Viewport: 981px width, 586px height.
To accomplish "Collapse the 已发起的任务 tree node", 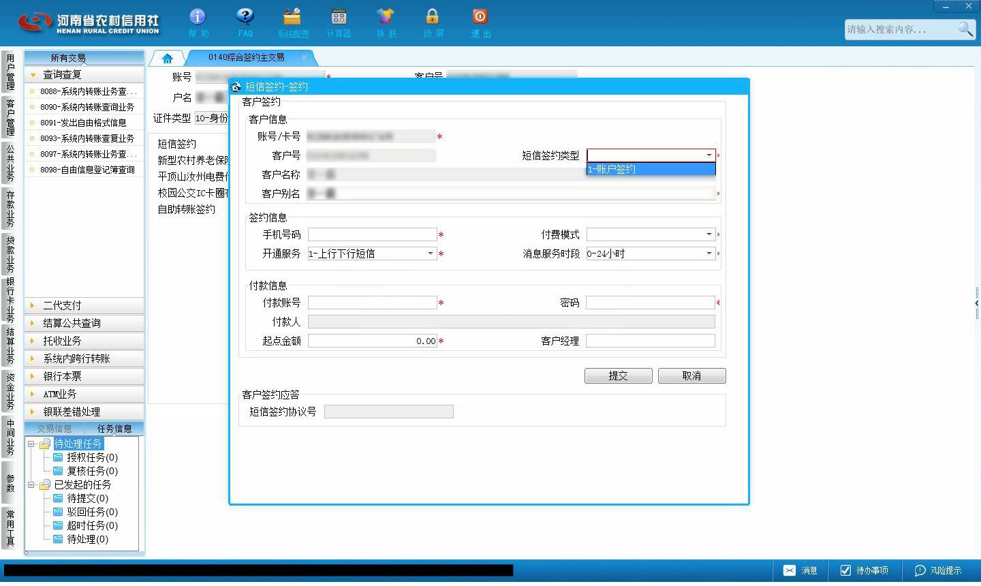I will point(31,484).
